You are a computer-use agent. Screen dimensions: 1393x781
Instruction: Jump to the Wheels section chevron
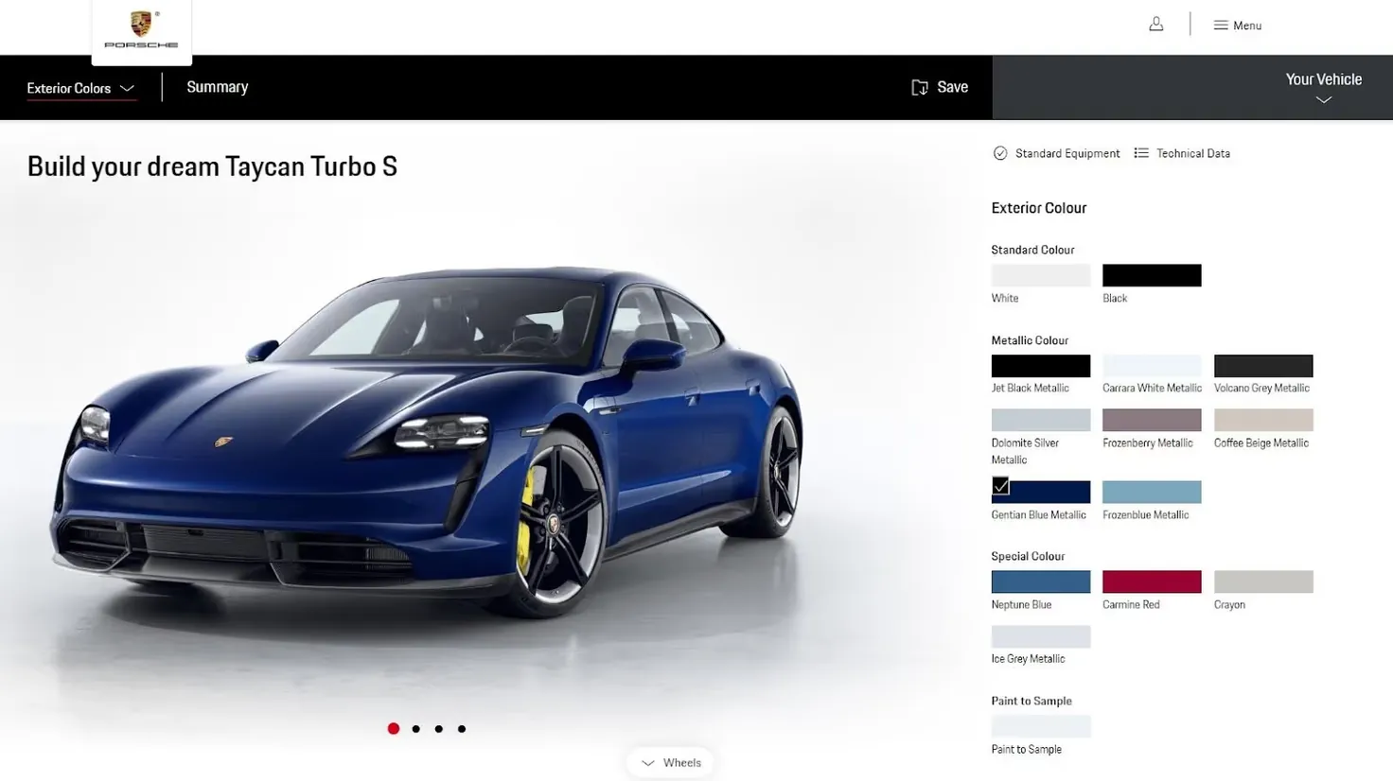click(x=647, y=763)
